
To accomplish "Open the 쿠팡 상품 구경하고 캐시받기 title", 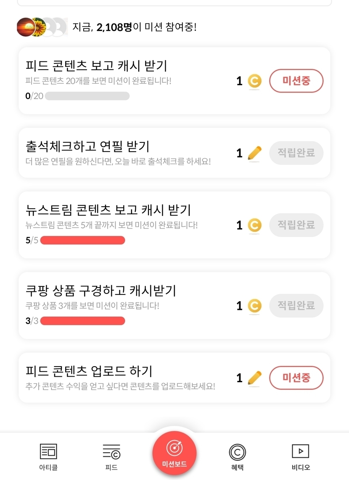I will [x=101, y=290].
